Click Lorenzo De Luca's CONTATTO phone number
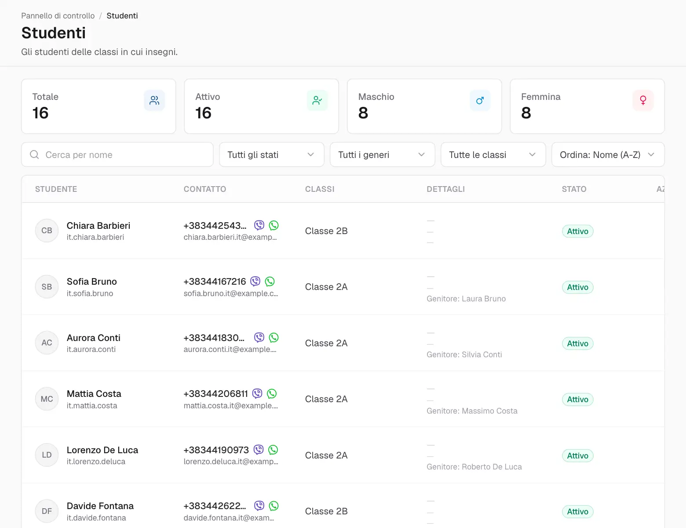This screenshot has height=528, width=686. (216, 450)
